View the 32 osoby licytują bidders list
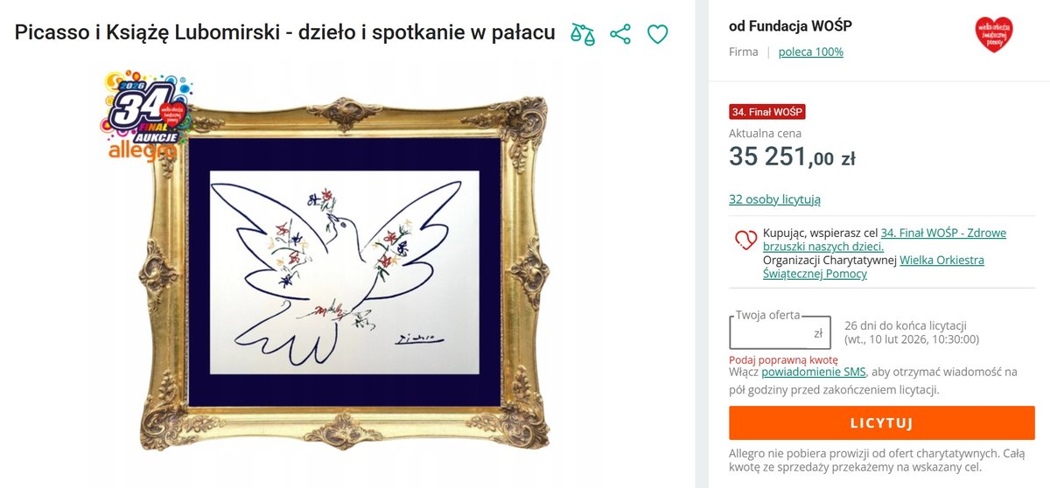This screenshot has width=1050, height=488. pyautogui.click(x=774, y=199)
